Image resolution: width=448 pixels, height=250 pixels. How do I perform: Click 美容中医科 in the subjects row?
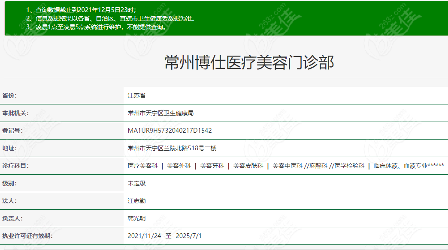pos(287,166)
